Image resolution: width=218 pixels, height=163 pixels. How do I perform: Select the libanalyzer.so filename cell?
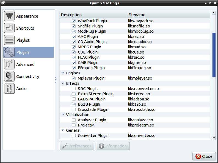tap(169, 120)
